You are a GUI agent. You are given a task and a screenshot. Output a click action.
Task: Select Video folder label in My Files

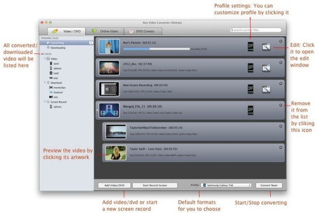[x=54, y=59]
